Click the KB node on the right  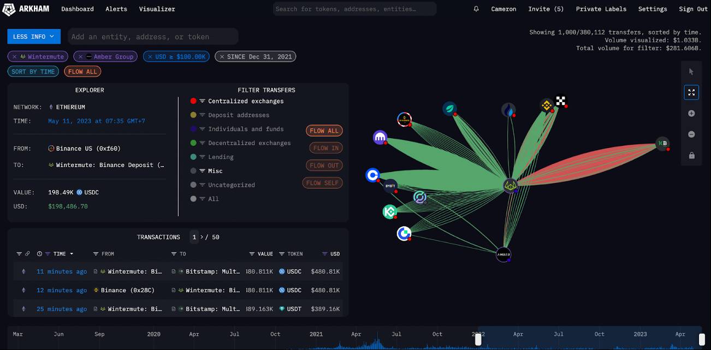coord(662,144)
